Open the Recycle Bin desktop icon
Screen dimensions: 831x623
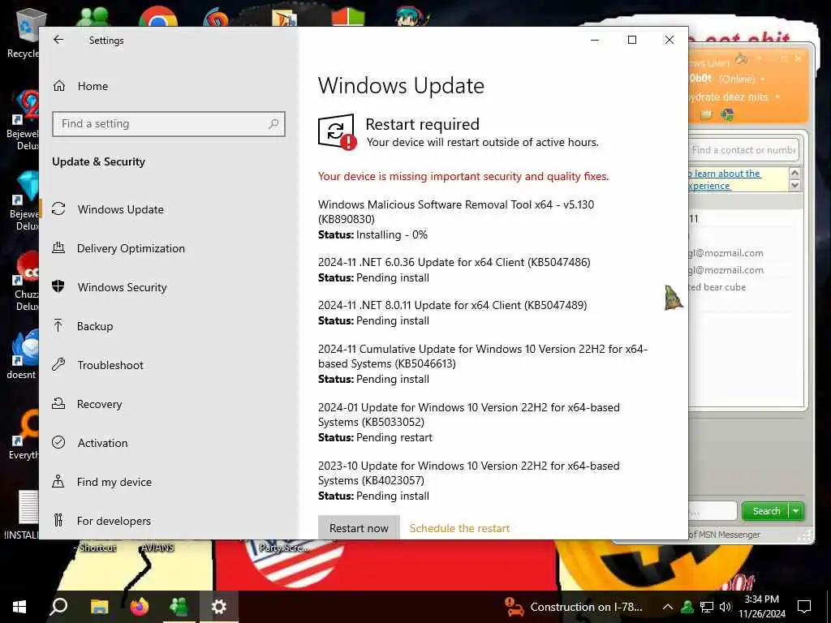pos(24,32)
